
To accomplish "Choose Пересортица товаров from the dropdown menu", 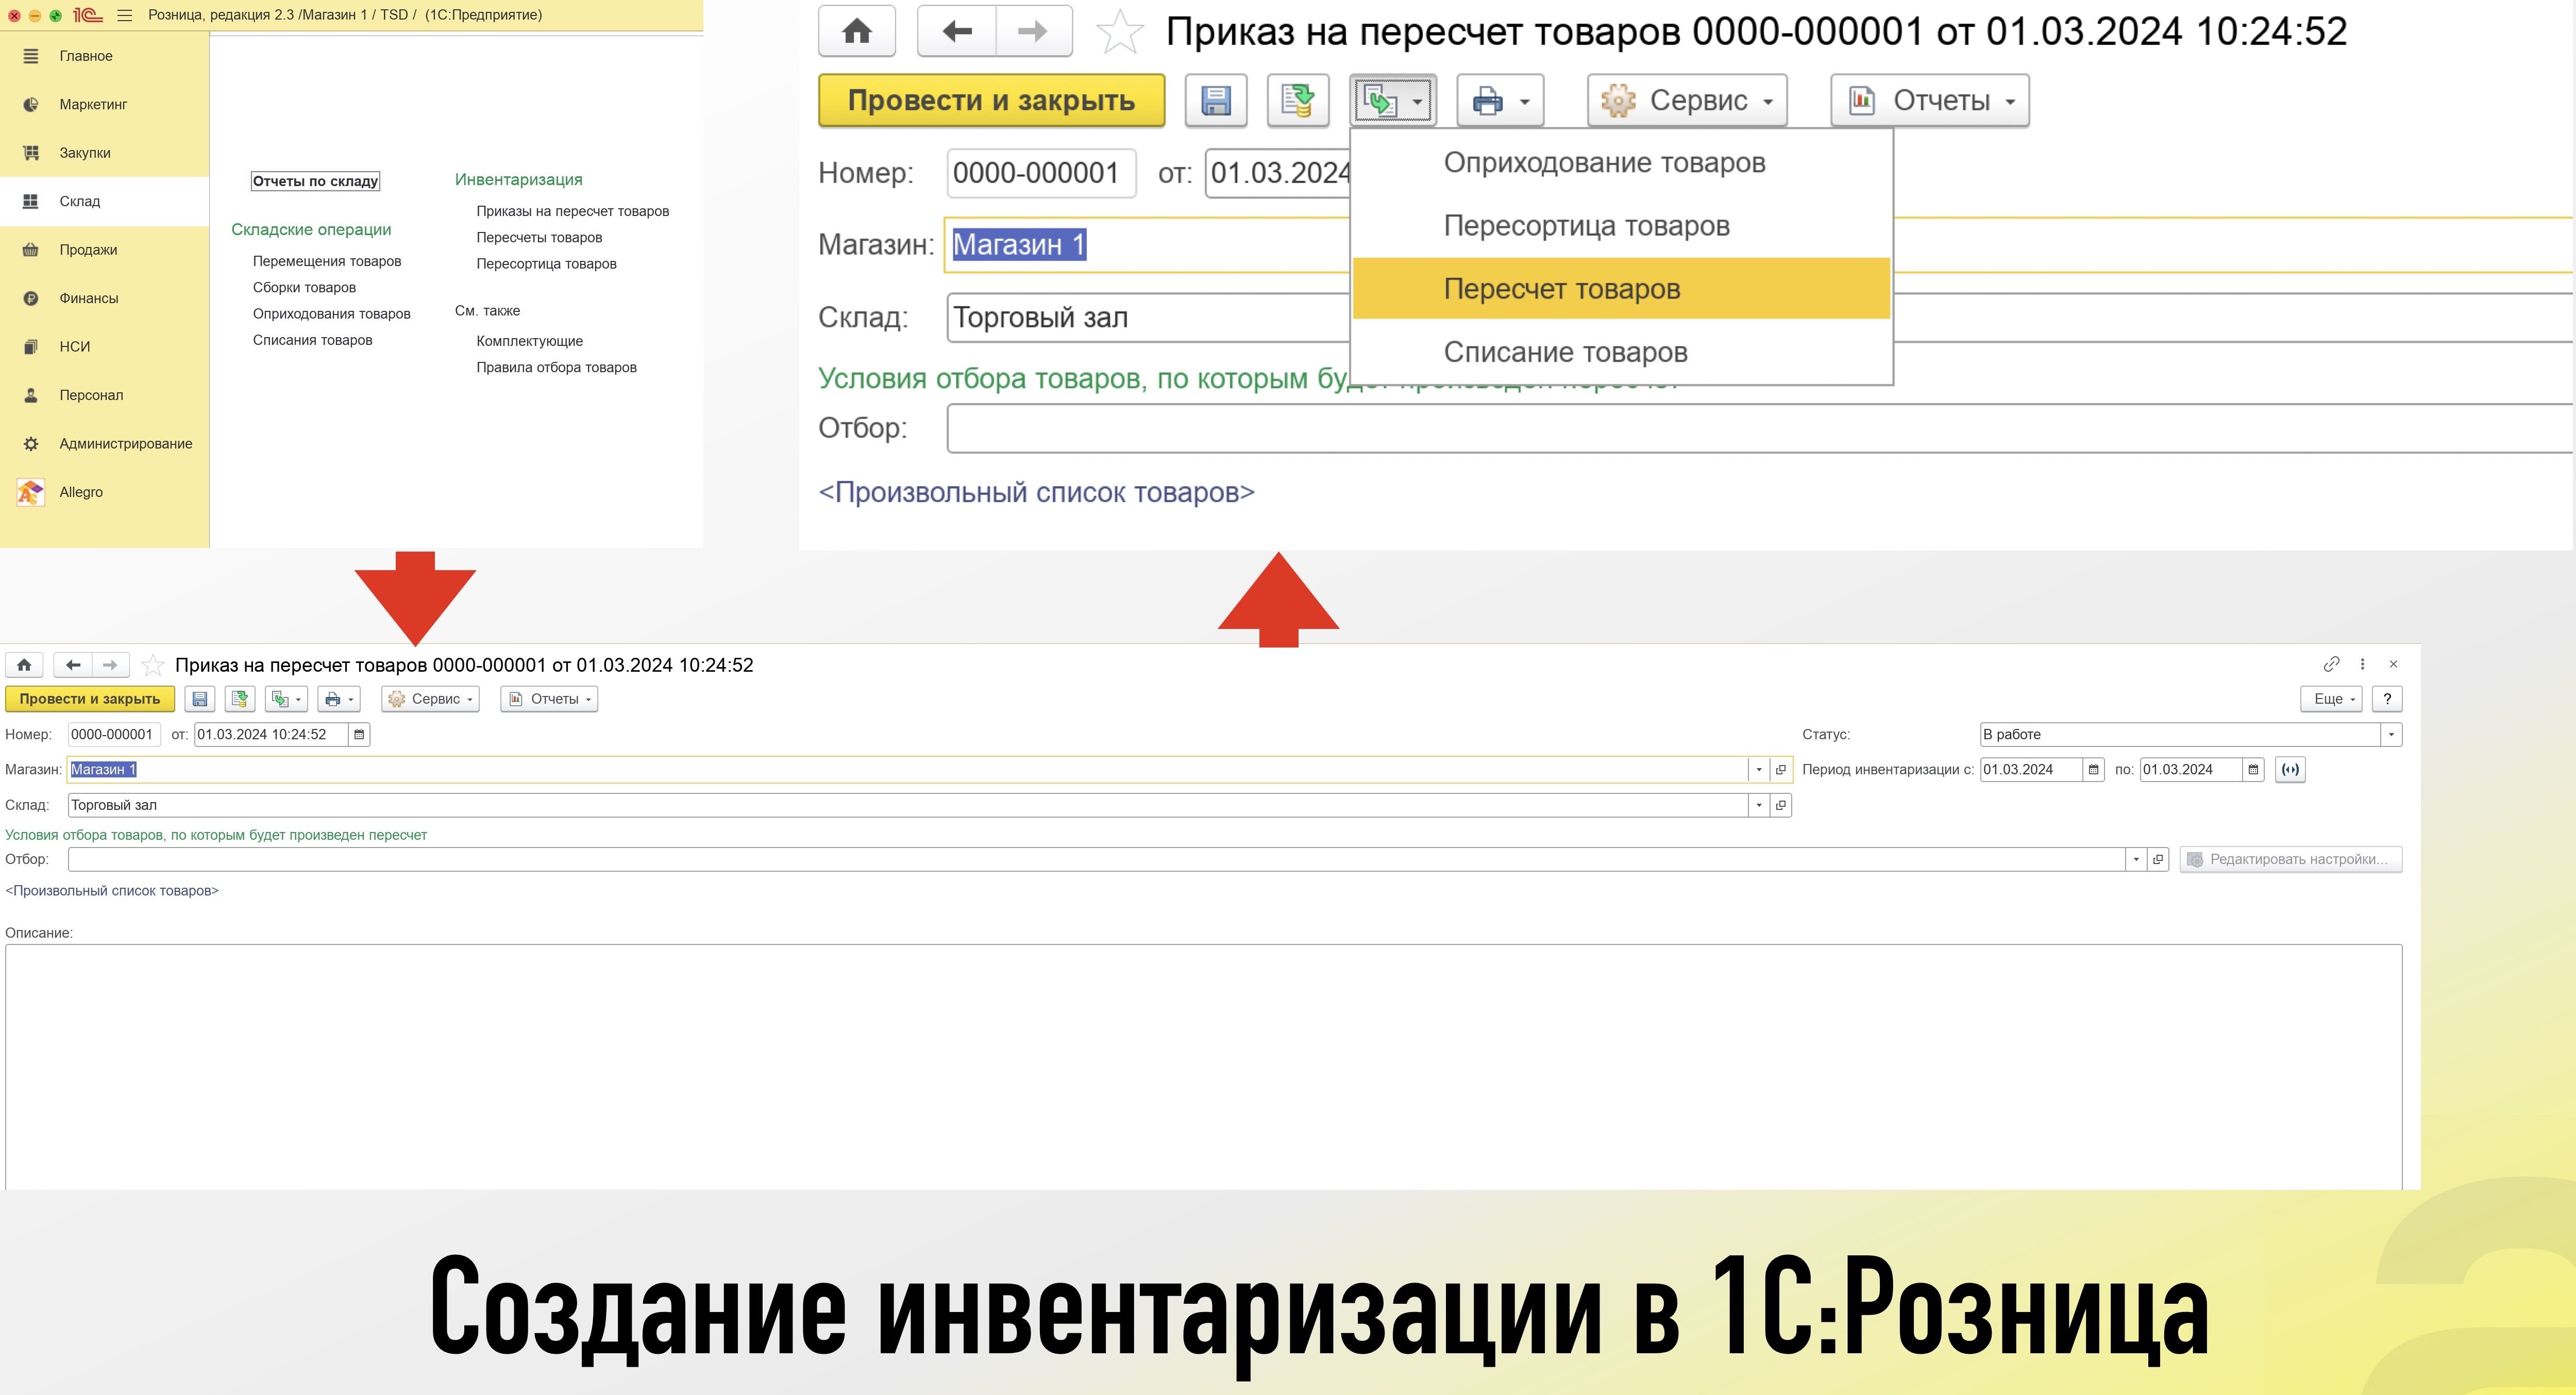I will coord(1620,226).
